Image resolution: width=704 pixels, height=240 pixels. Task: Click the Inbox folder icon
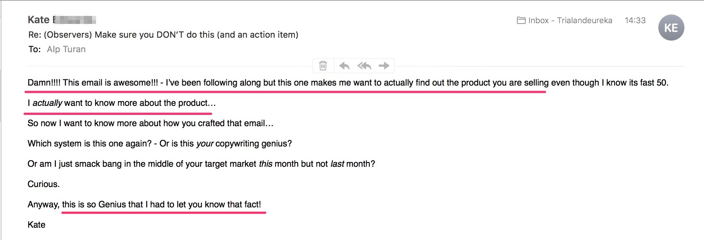coord(521,20)
